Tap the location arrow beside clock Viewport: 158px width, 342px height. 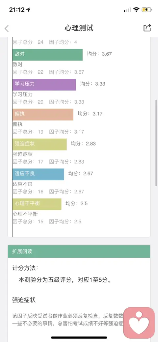pos(28,10)
